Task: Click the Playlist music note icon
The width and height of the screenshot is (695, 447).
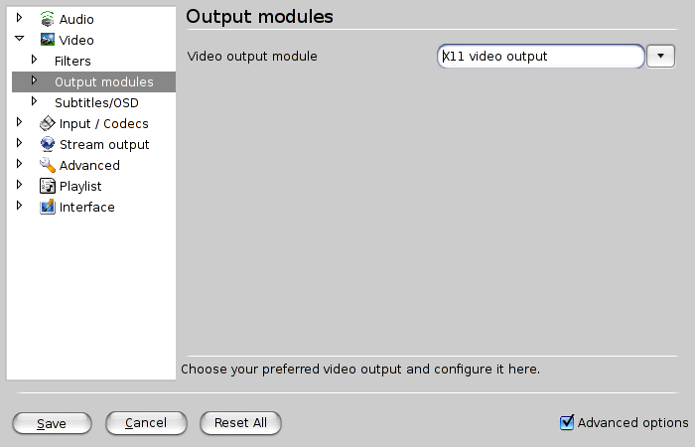Action: (47, 186)
